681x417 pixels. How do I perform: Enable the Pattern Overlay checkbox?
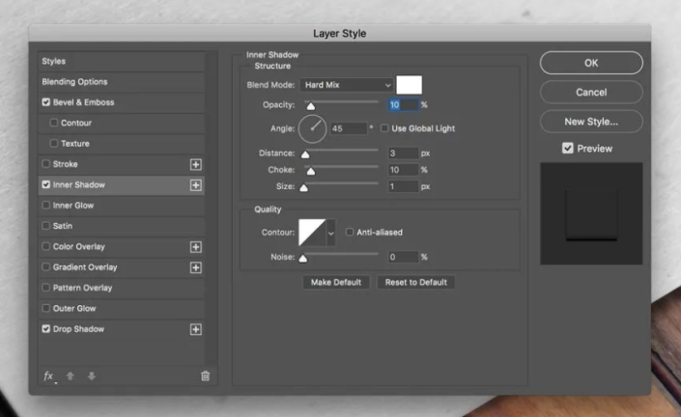46,288
